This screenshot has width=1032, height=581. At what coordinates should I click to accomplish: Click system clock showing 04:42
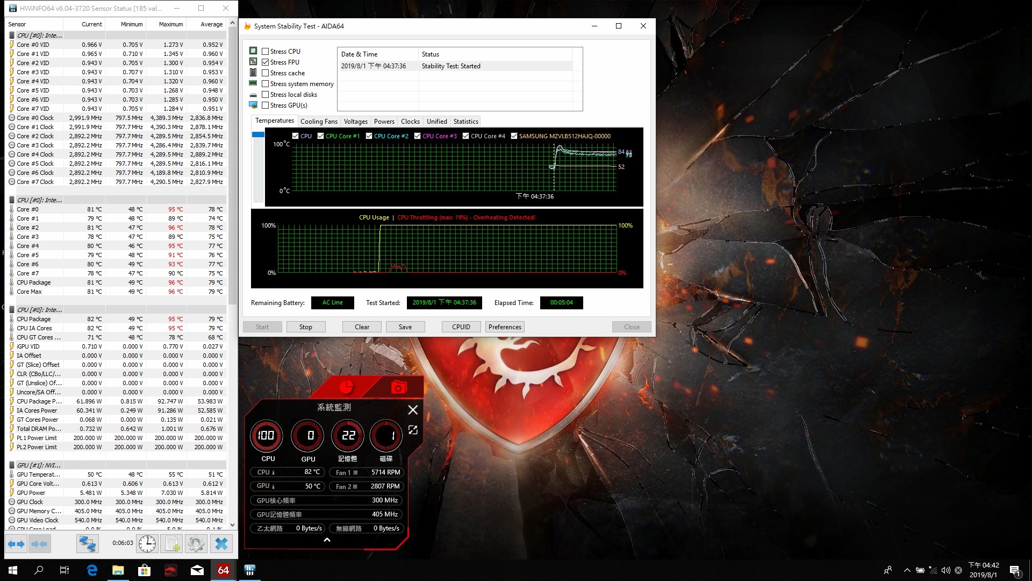tap(984, 570)
